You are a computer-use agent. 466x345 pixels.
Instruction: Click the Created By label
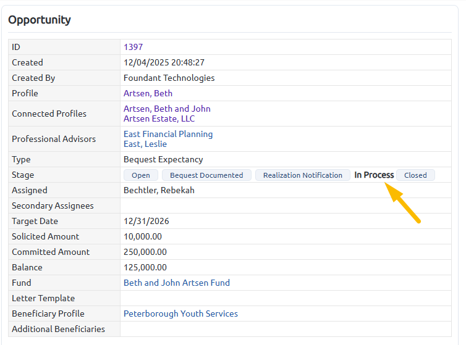pos(33,78)
